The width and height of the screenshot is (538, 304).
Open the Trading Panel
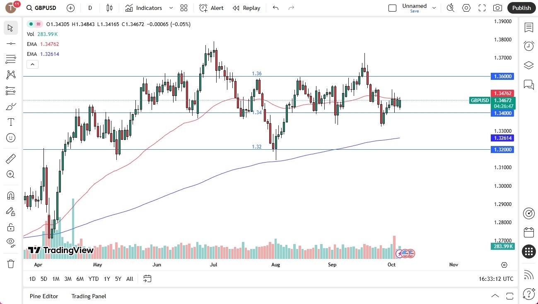[x=88, y=296]
